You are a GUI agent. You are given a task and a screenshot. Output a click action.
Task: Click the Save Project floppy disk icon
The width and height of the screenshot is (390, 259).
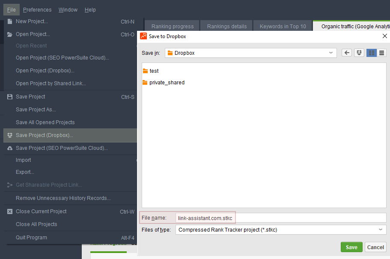tap(10, 97)
